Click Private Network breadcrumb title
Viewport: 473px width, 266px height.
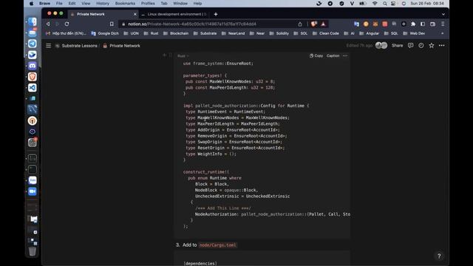tap(125, 46)
